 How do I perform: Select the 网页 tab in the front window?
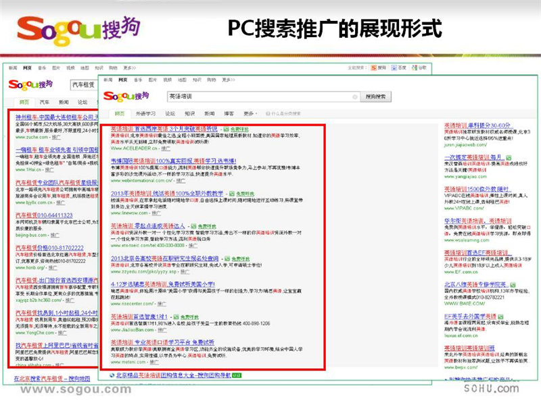point(120,113)
